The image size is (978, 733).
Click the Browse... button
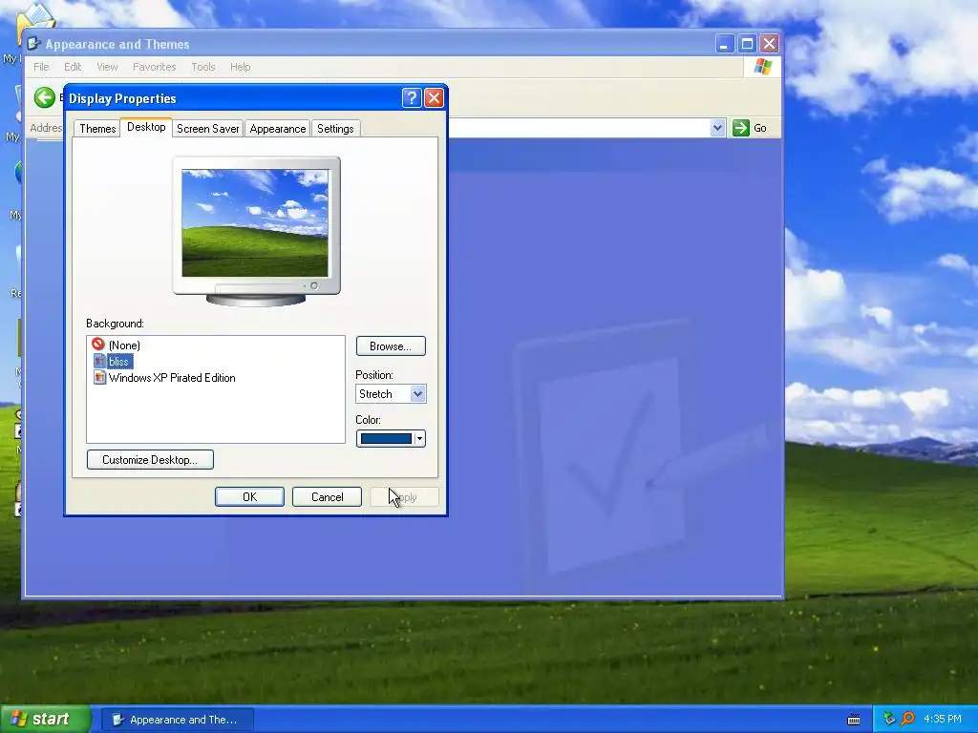coord(391,346)
